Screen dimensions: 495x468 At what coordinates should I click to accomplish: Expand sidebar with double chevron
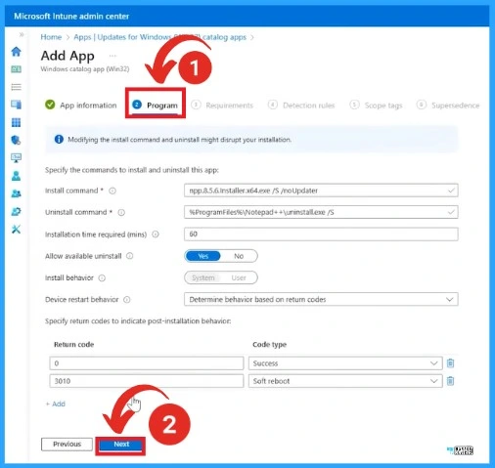point(22,34)
